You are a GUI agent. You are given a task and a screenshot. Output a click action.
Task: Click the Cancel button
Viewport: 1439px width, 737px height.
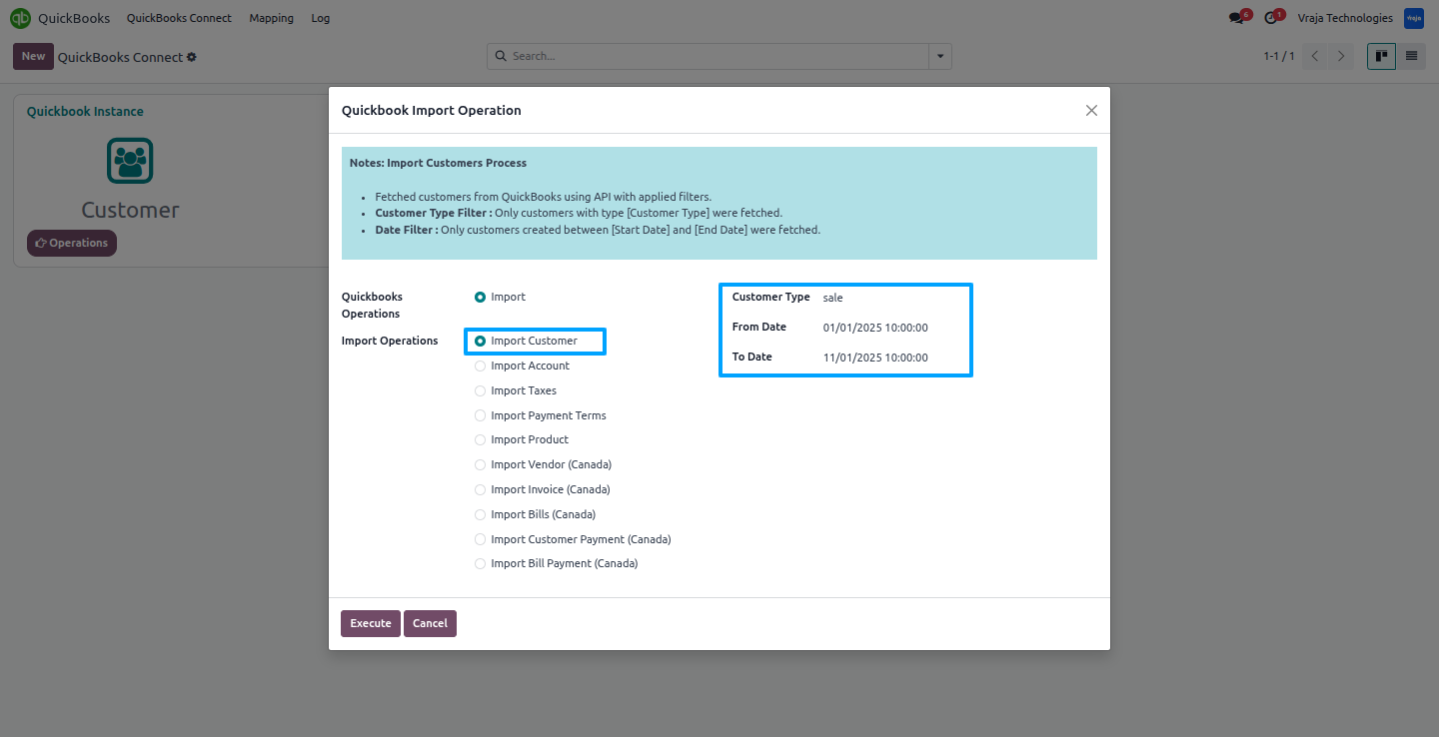click(x=430, y=623)
